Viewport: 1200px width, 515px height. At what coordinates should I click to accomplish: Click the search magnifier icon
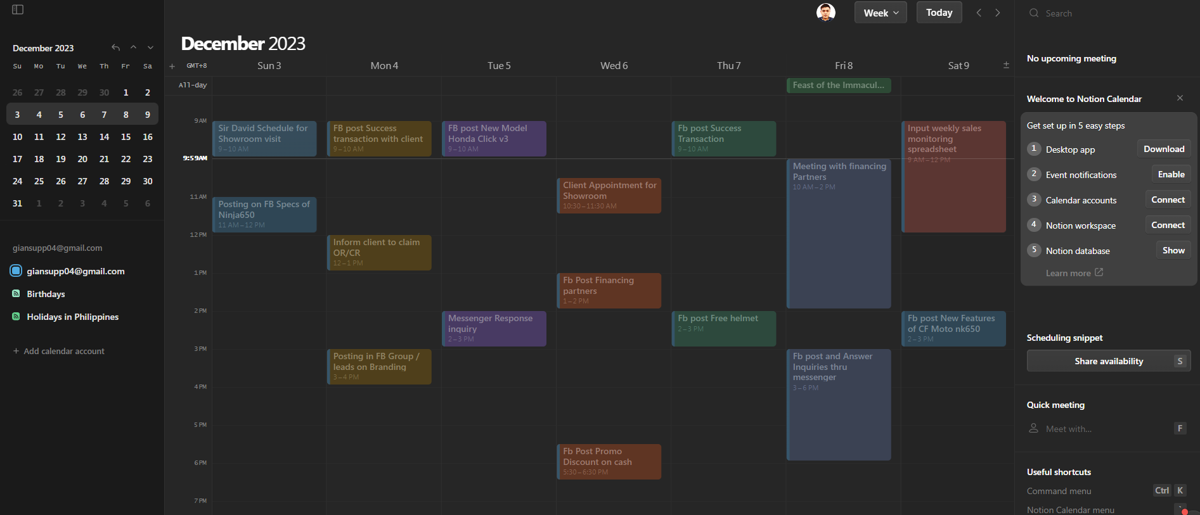1034,13
